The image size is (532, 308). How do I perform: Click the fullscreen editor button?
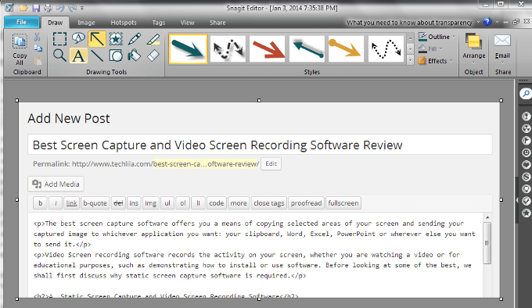(343, 203)
